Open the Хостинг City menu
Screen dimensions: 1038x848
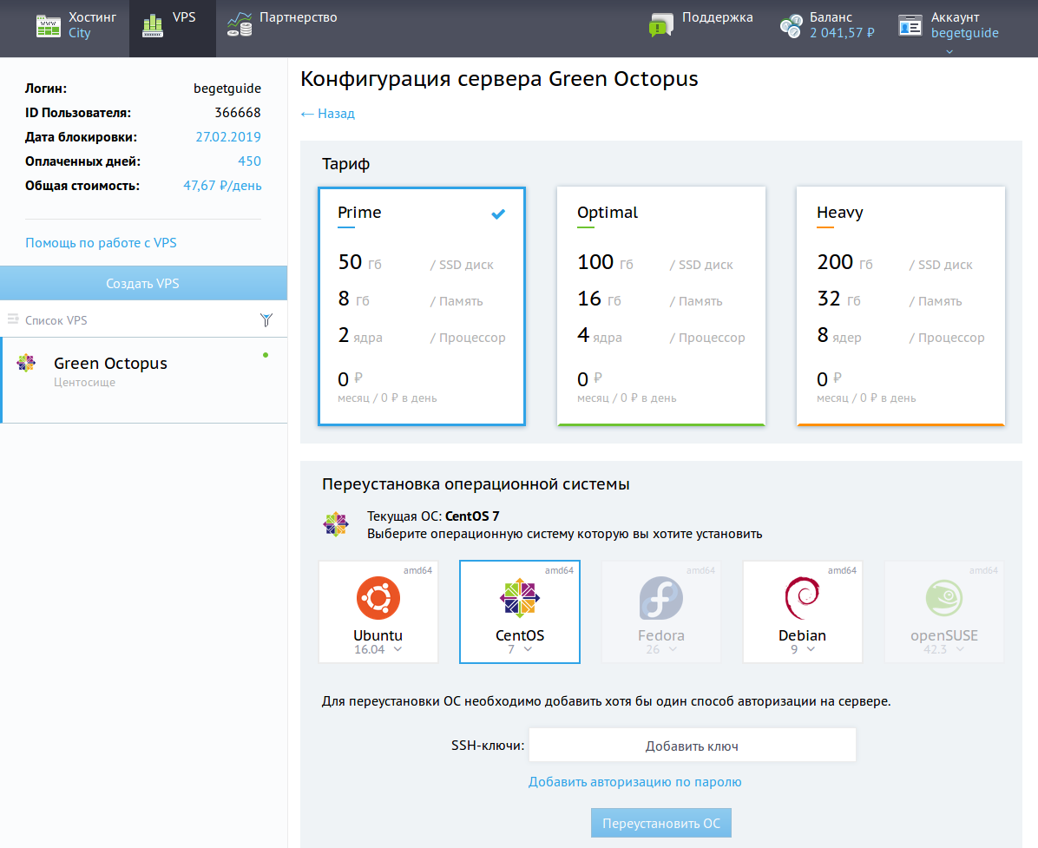tap(76, 25)
